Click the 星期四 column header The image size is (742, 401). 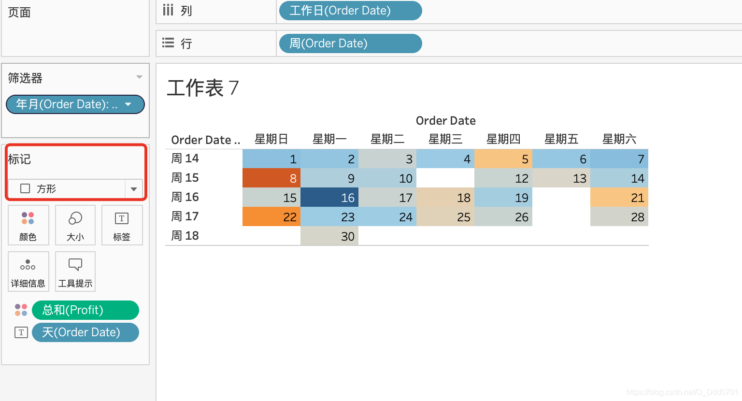(x=503, y=139)
